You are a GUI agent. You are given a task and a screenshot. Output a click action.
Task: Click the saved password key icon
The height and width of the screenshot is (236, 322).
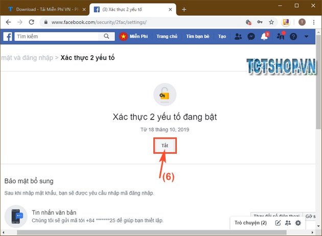click(x=260, y=22)
